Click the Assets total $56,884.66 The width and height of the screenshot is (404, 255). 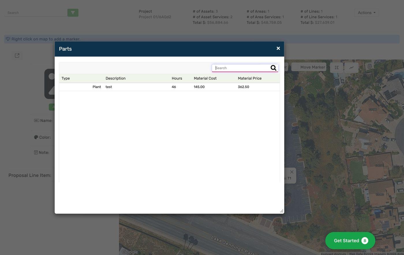[218, 23]
